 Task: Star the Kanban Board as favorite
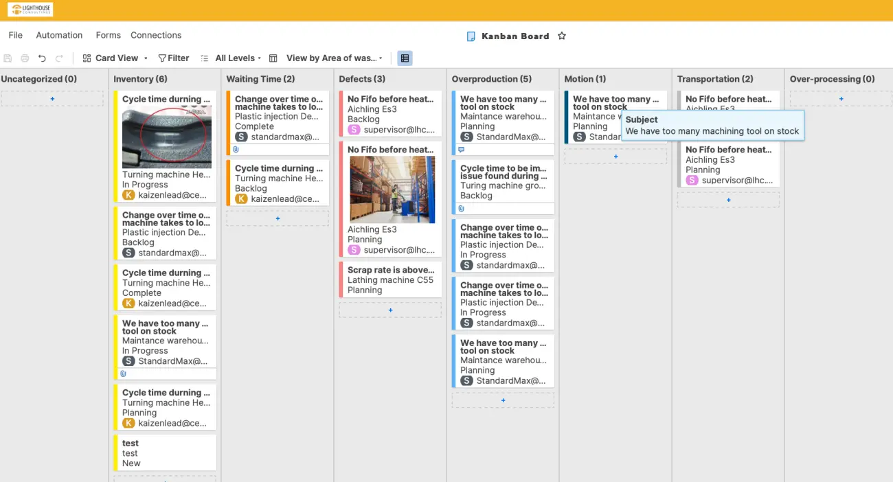[561, 36]
